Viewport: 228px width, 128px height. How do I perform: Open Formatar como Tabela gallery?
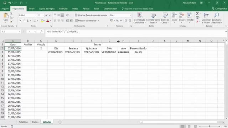click(153, 18)
